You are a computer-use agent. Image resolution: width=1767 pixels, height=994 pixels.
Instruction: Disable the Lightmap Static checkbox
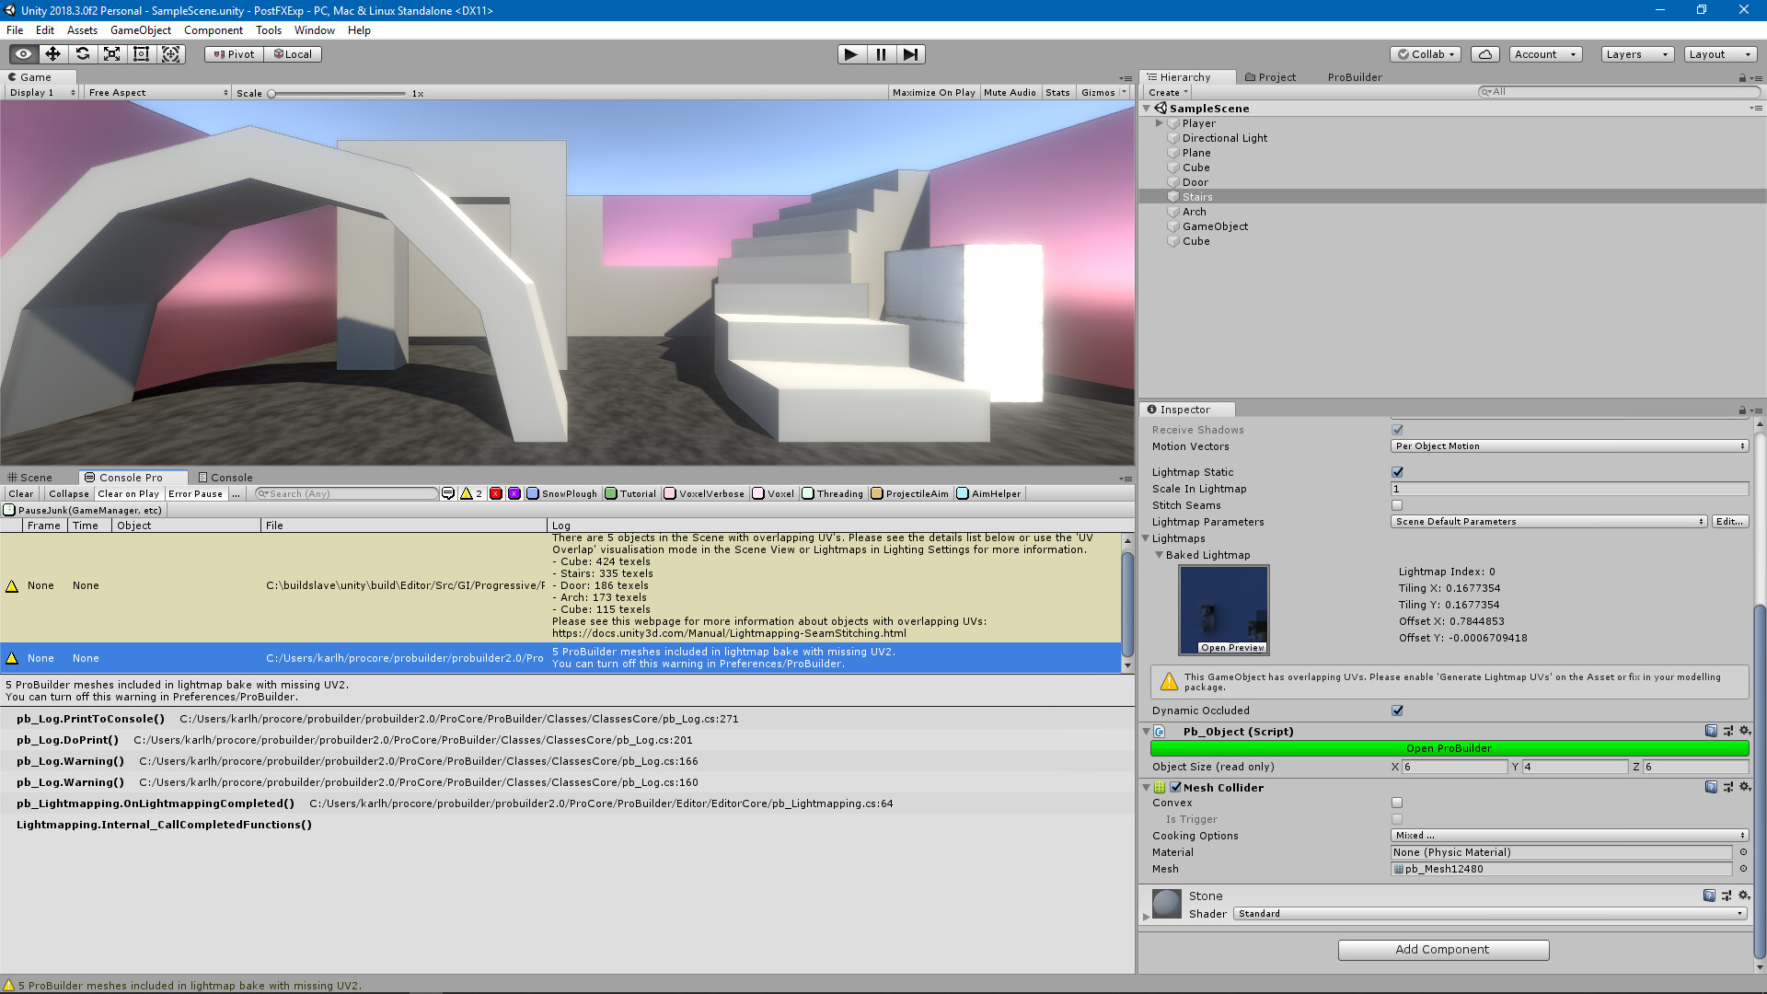1397,471
